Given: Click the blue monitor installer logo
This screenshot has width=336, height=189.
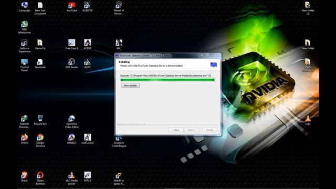Looking at the screenshot, I should tap(214, 65).
